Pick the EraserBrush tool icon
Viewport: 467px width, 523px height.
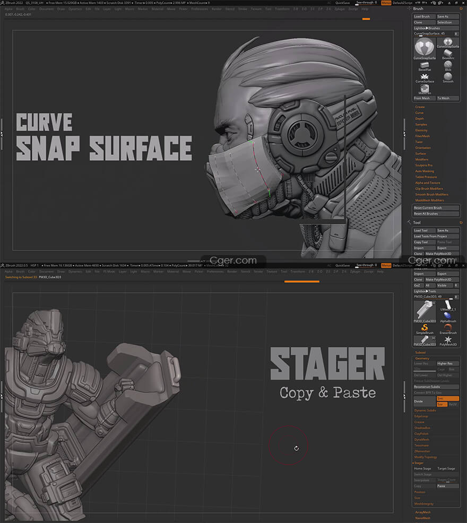tap(448, 328)
